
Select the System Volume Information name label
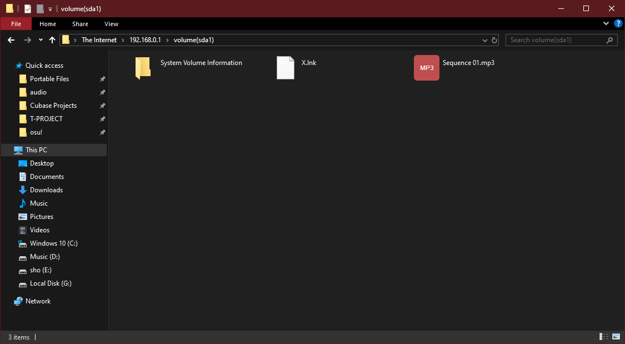(x=201, y=63)
